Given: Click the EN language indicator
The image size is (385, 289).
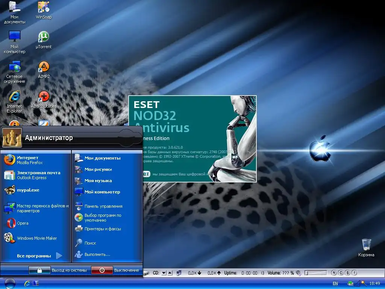Looking at the screenshot, I should click(x=335, y=283).
